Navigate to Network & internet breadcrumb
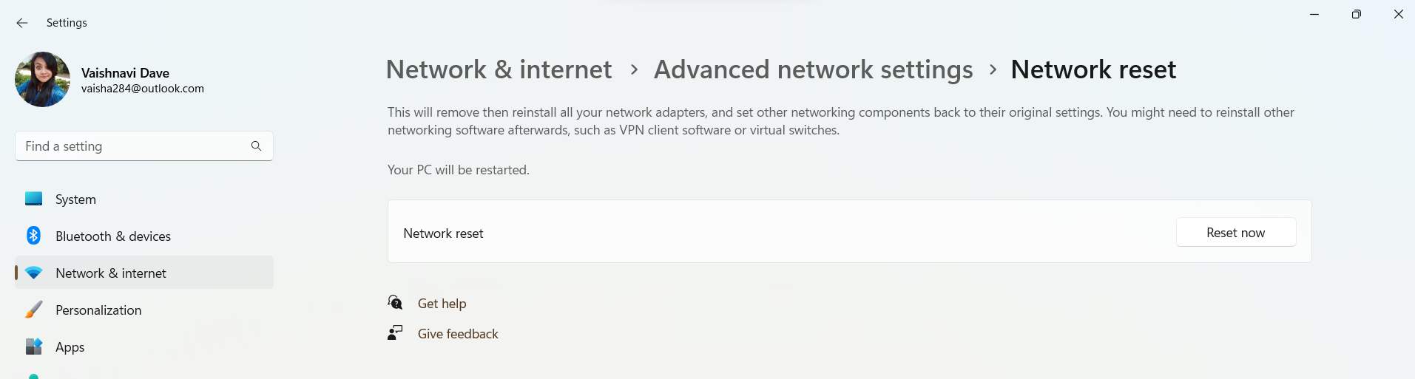Image resolution: width=1415 pixels, height=379 pixels. (499, 69)
